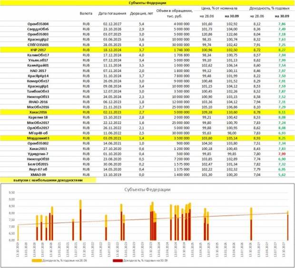
Task: Select the cell 'БелгОб2015'
Action: 38,164
